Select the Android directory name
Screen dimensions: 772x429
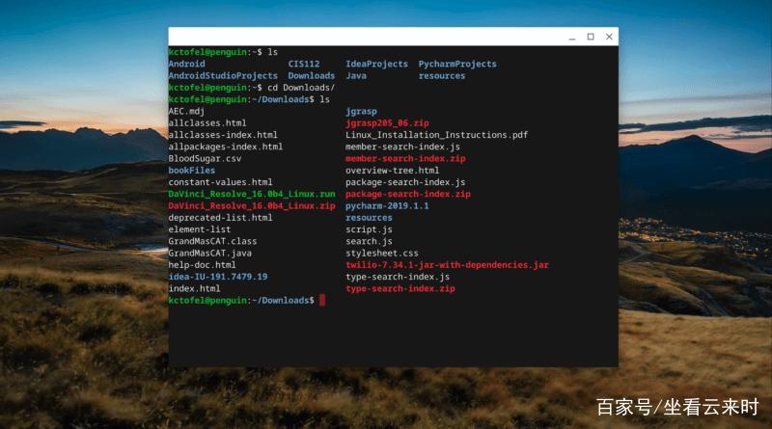pyautogui.click(x=186, y=64)
